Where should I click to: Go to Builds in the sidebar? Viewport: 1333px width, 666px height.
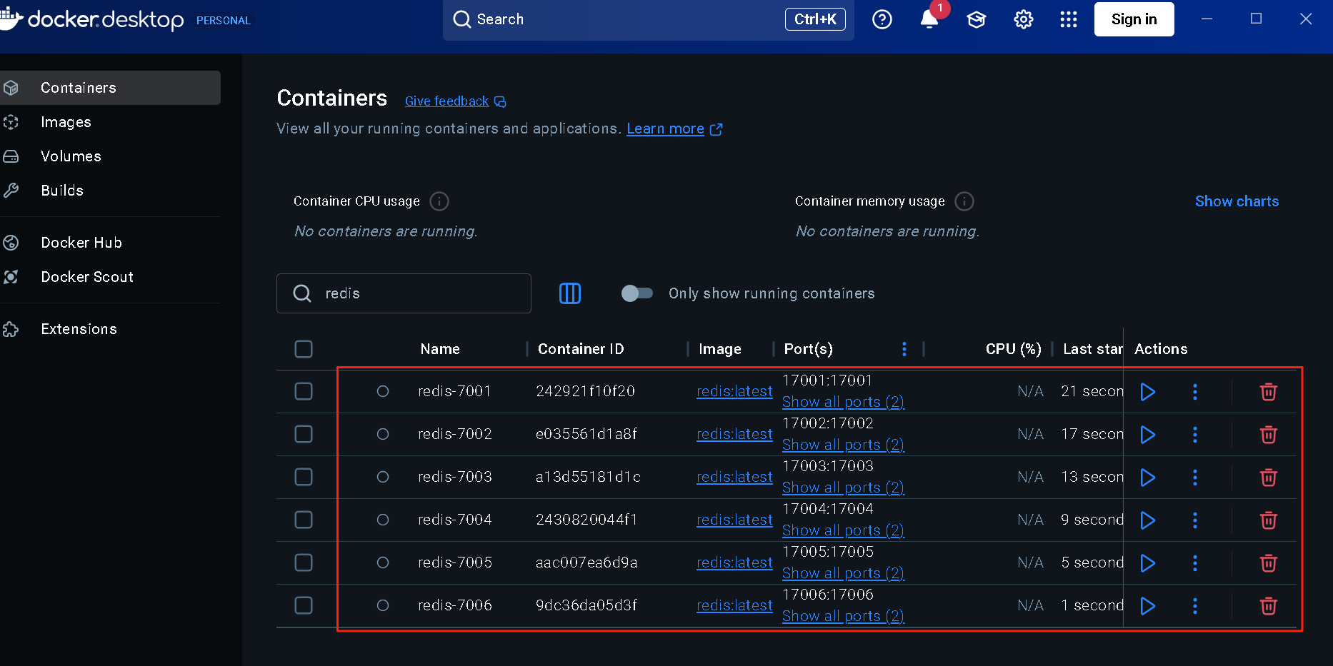[x=110, y=191]
